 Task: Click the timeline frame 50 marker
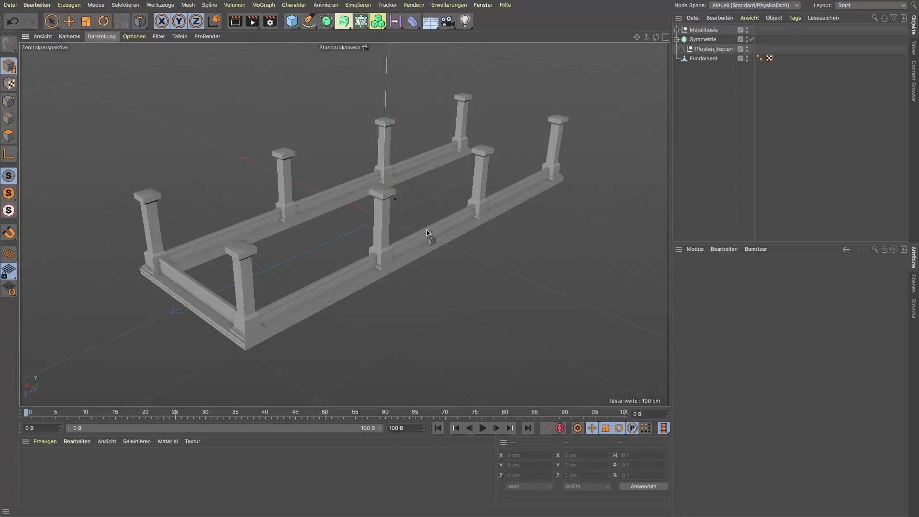tap(325, 412)
